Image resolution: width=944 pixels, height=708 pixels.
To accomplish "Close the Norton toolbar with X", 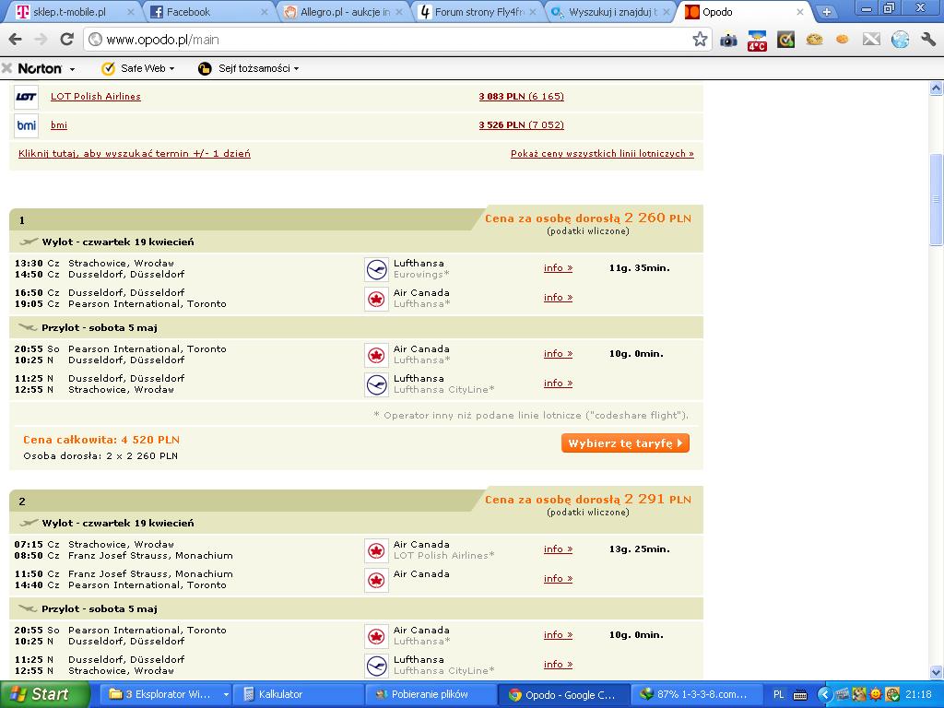I will 6,68.
